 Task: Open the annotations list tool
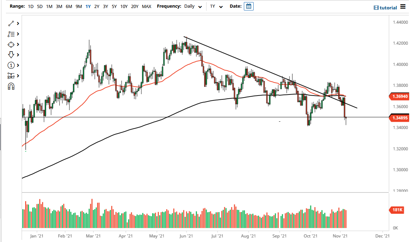pyautogui.click(x=10, y=34)
